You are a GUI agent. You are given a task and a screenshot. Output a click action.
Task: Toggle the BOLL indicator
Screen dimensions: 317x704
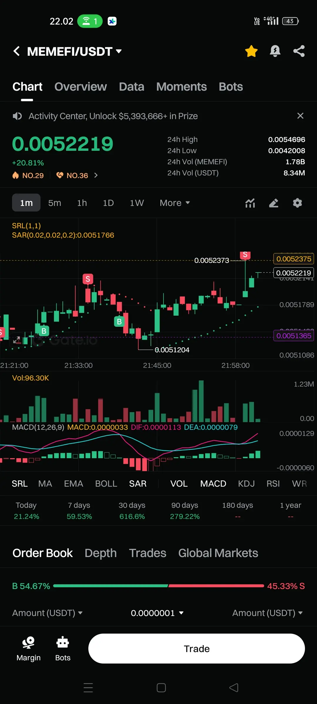(x=106, y=483)
